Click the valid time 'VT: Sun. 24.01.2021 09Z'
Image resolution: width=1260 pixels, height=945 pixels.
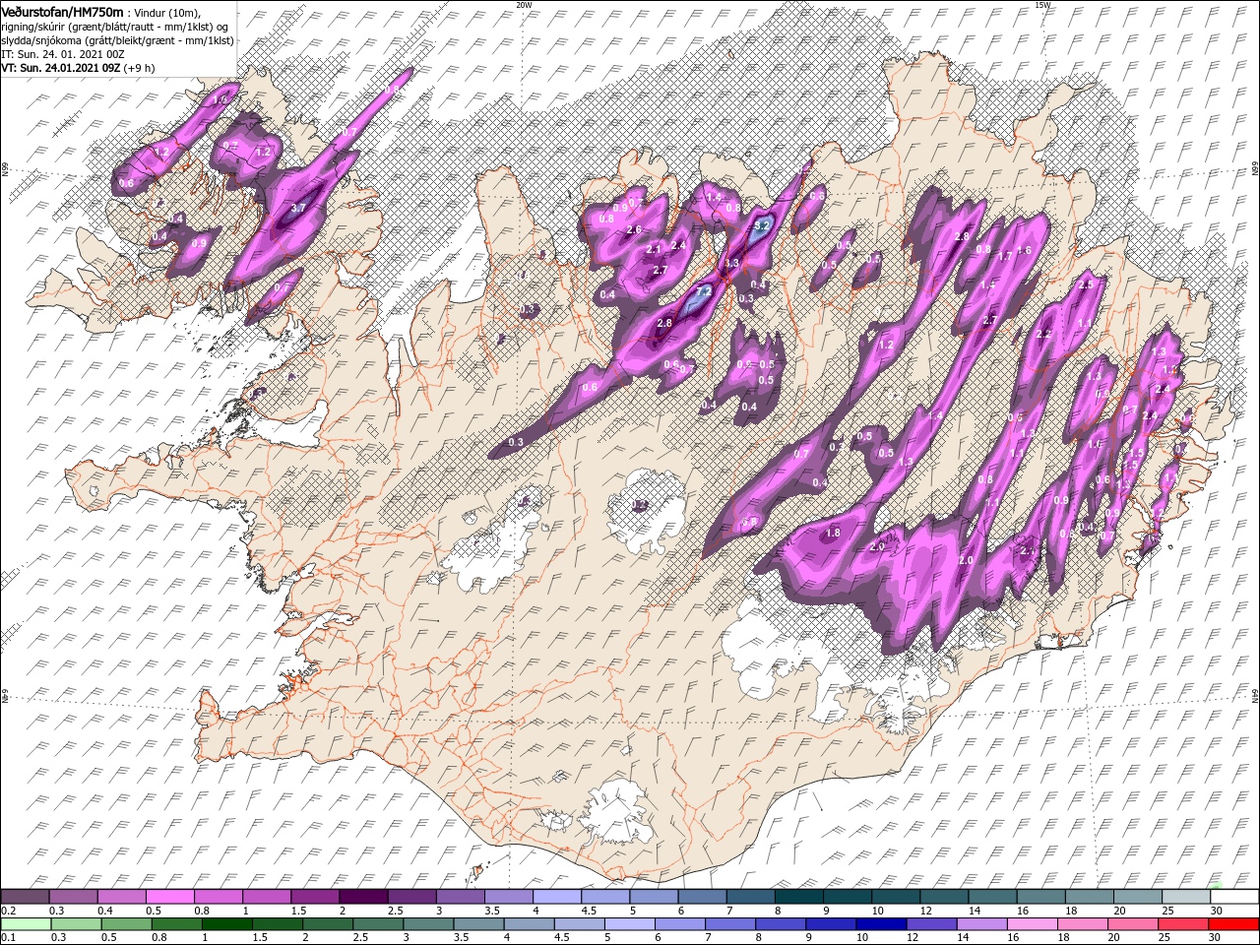pos(61,69)
